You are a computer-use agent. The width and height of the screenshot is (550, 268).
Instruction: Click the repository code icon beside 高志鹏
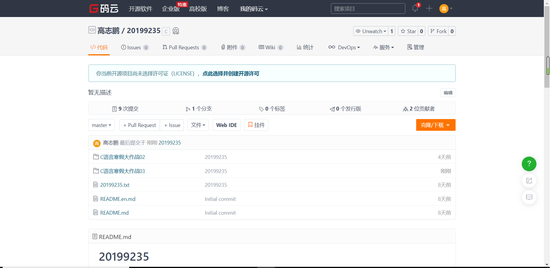[x=92, y=30]
